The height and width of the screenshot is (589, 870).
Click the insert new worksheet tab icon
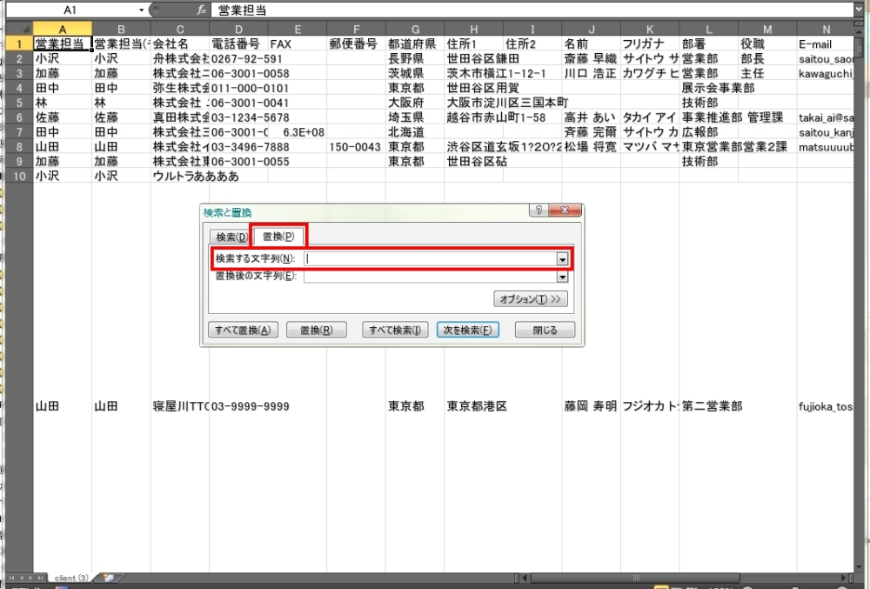[x=108, y=578]
